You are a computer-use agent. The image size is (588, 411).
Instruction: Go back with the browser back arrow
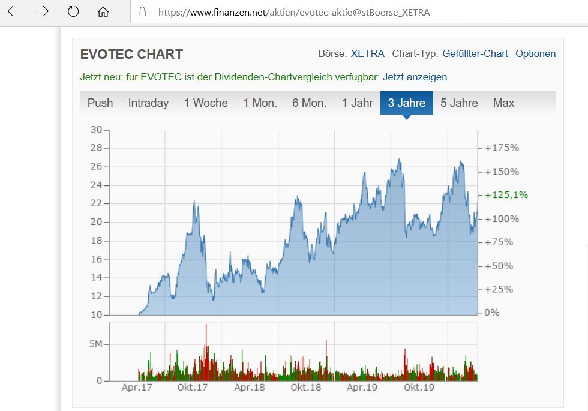[13, 11]
